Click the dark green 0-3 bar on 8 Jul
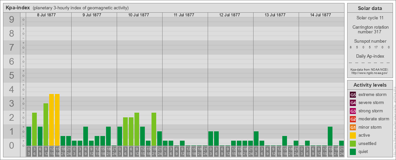Viewport: 396px width, 160px height. coord(29,136)
